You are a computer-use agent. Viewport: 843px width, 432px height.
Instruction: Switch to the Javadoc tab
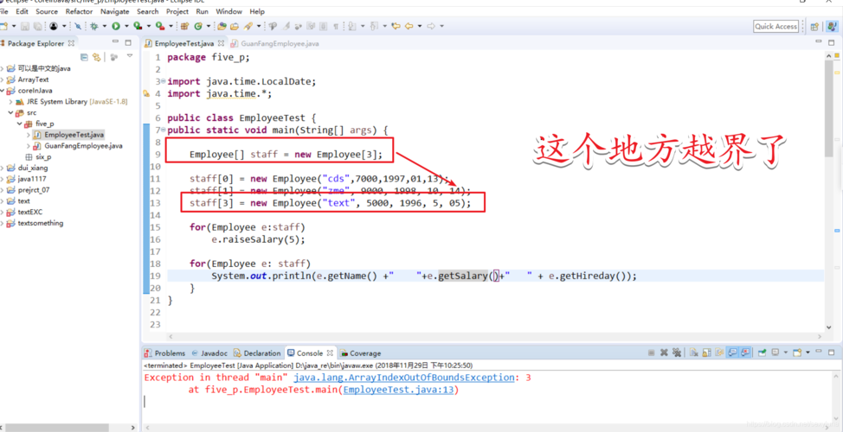209,353
